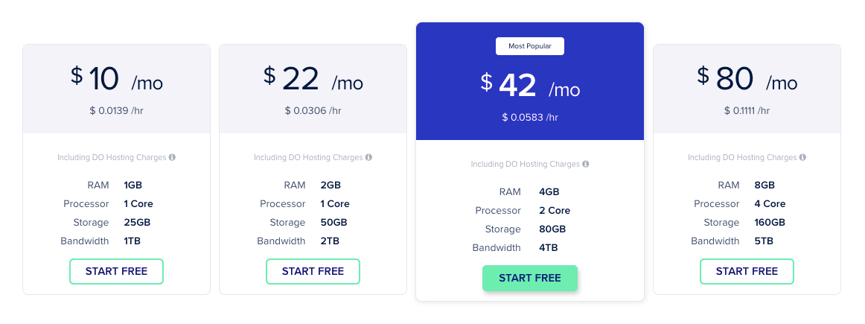The image size is (865, 324).
Task: Click info icon on the $80 plan
Action: tap(802, 158)
